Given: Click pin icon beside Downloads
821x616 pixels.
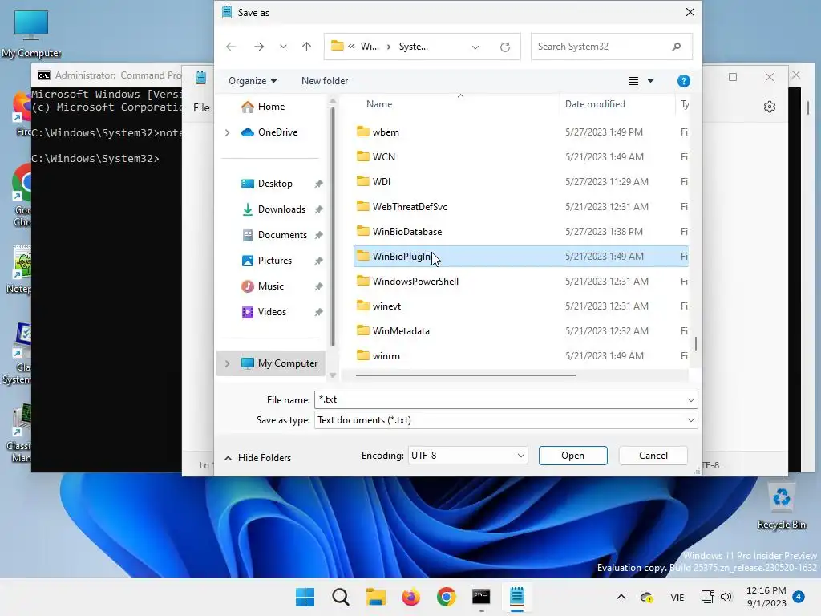Looking at the screenshot, I should click(318, 209).
